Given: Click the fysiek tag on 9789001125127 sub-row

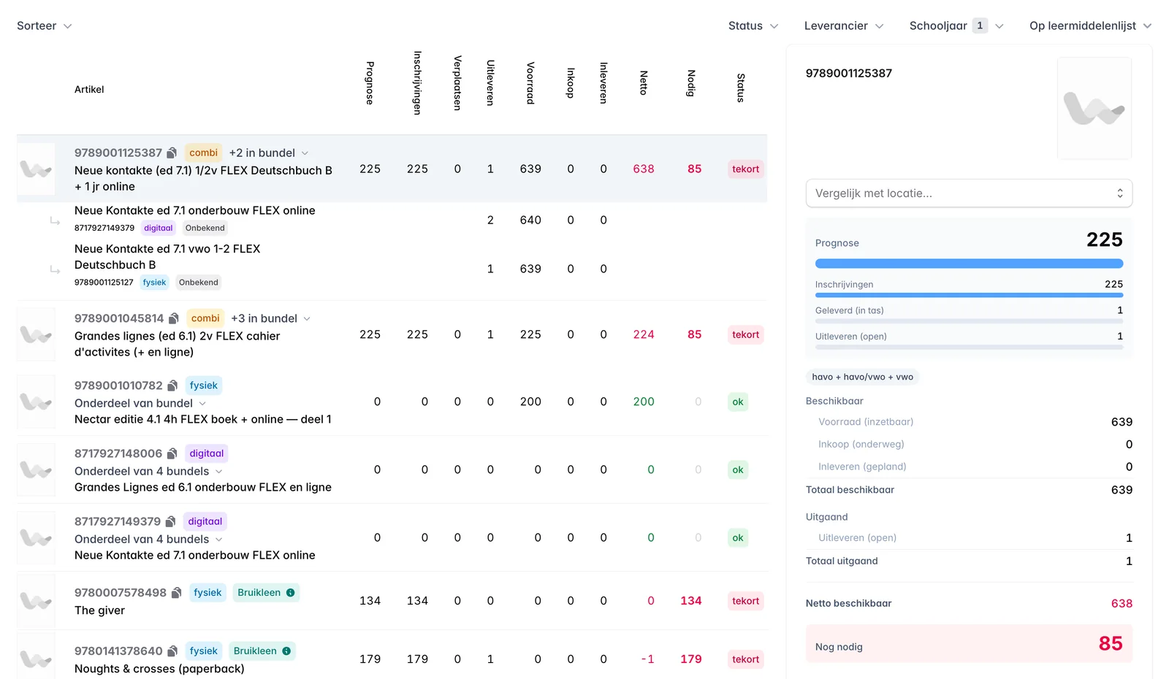Looking at the screenshot, I should click(x=154, y=283).
